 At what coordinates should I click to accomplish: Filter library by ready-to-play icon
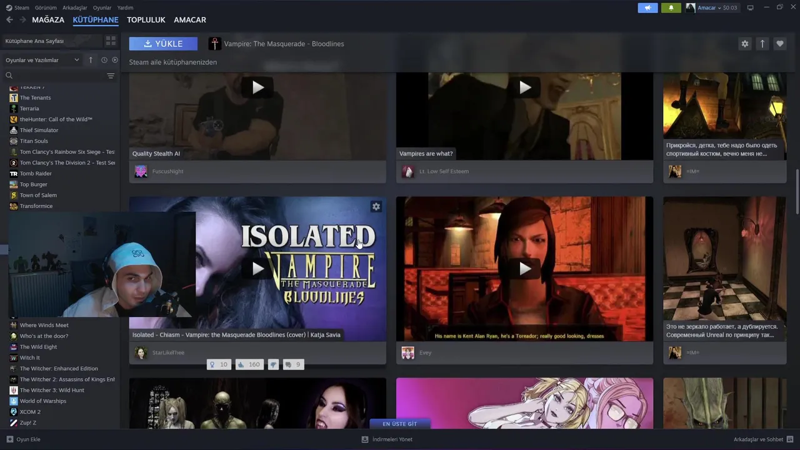pyautogui.click(x=115, y=60)
